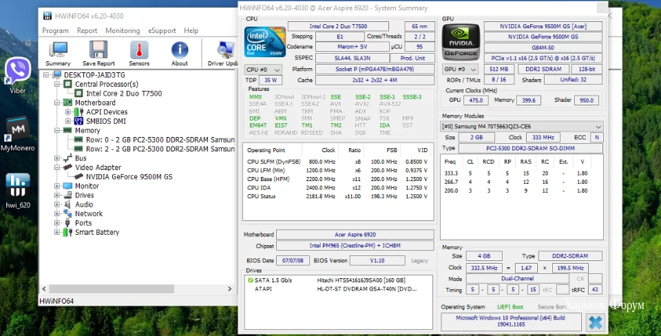Viewport: 661px width, 336px height.
Task: Click the Platform field Socket P
Action: coord(375,69)
